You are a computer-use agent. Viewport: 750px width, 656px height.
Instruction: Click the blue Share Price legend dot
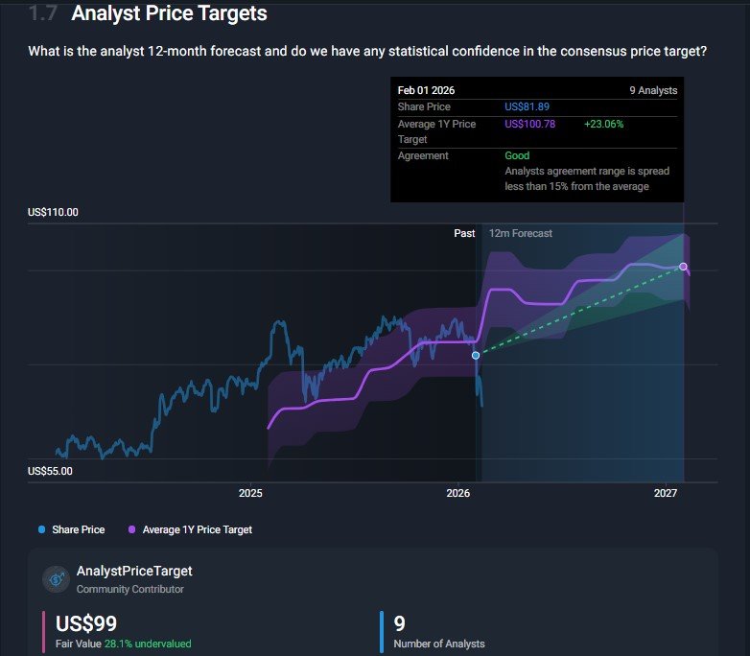(41, 529)
